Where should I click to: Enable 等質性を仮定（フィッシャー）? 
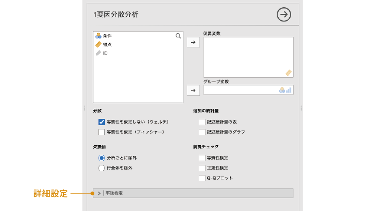102,132
